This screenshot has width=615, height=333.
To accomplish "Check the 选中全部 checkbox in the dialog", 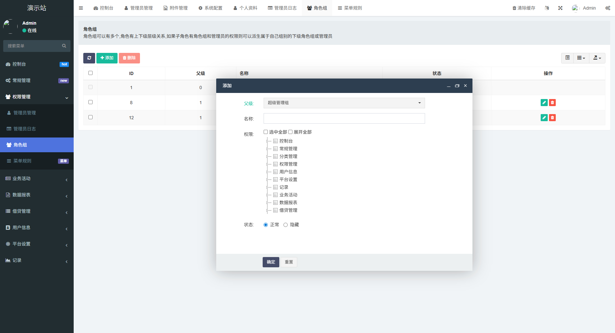I will pyautogui.click(x=265, y=132).
